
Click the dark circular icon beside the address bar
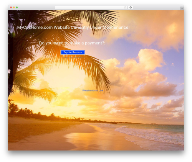click(x=131, y=8)
